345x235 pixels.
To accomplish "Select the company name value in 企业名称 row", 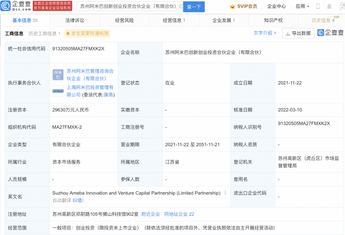I will coord(213,53).
